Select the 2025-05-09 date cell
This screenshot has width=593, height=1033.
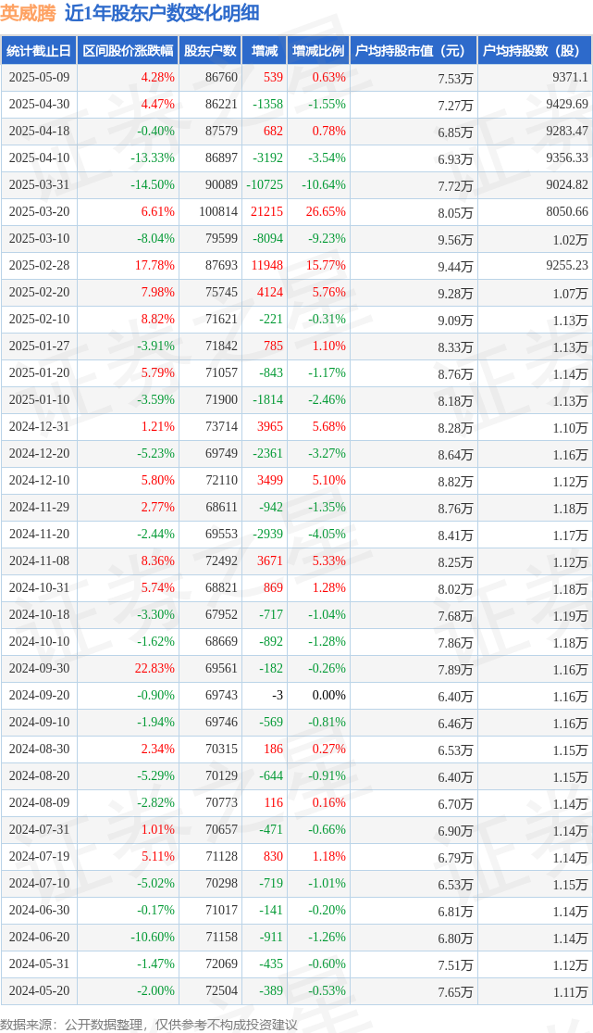(39, 77)
